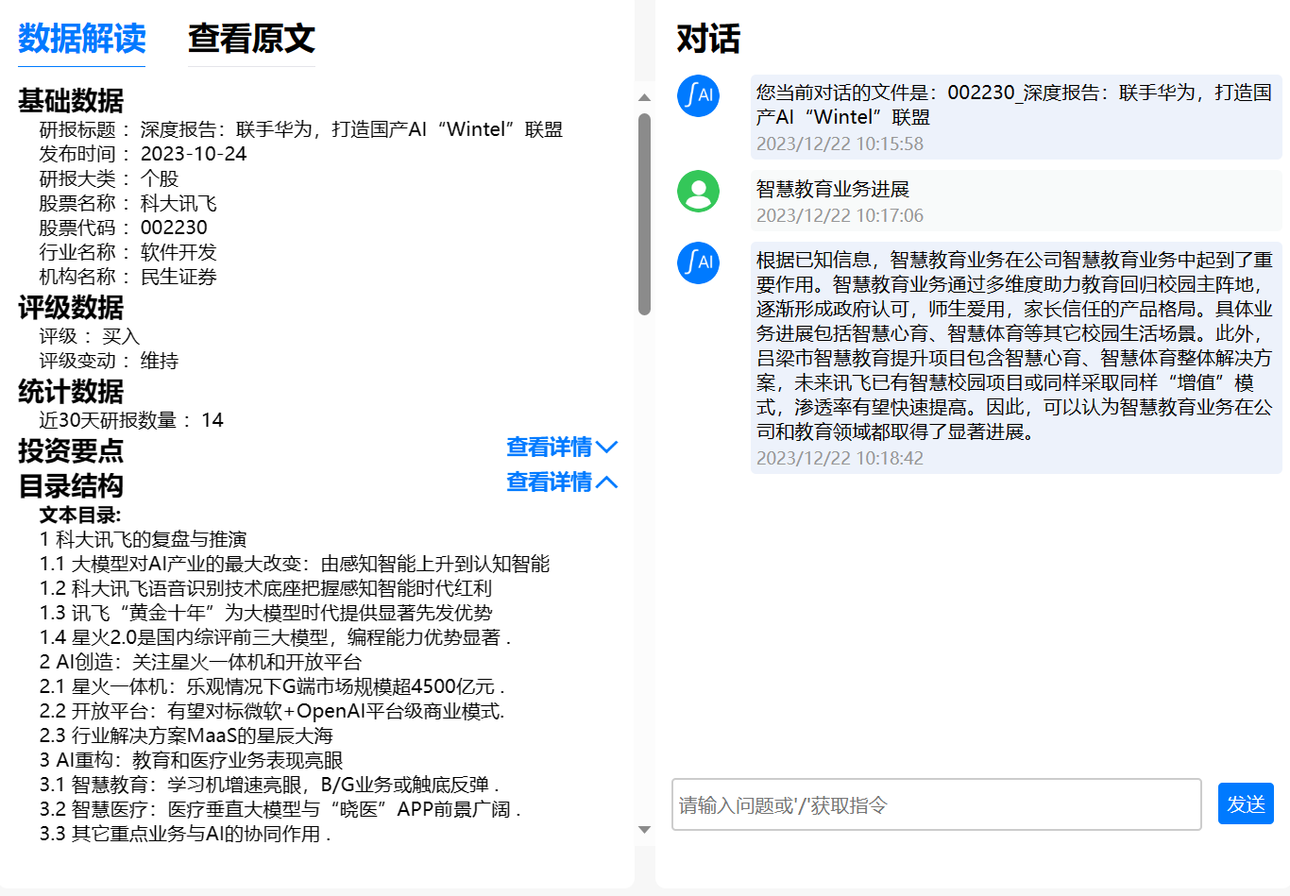The image size is (1290, 896).
Task: Click the scrollbar up arrow
Action: (x=644, y=97)
